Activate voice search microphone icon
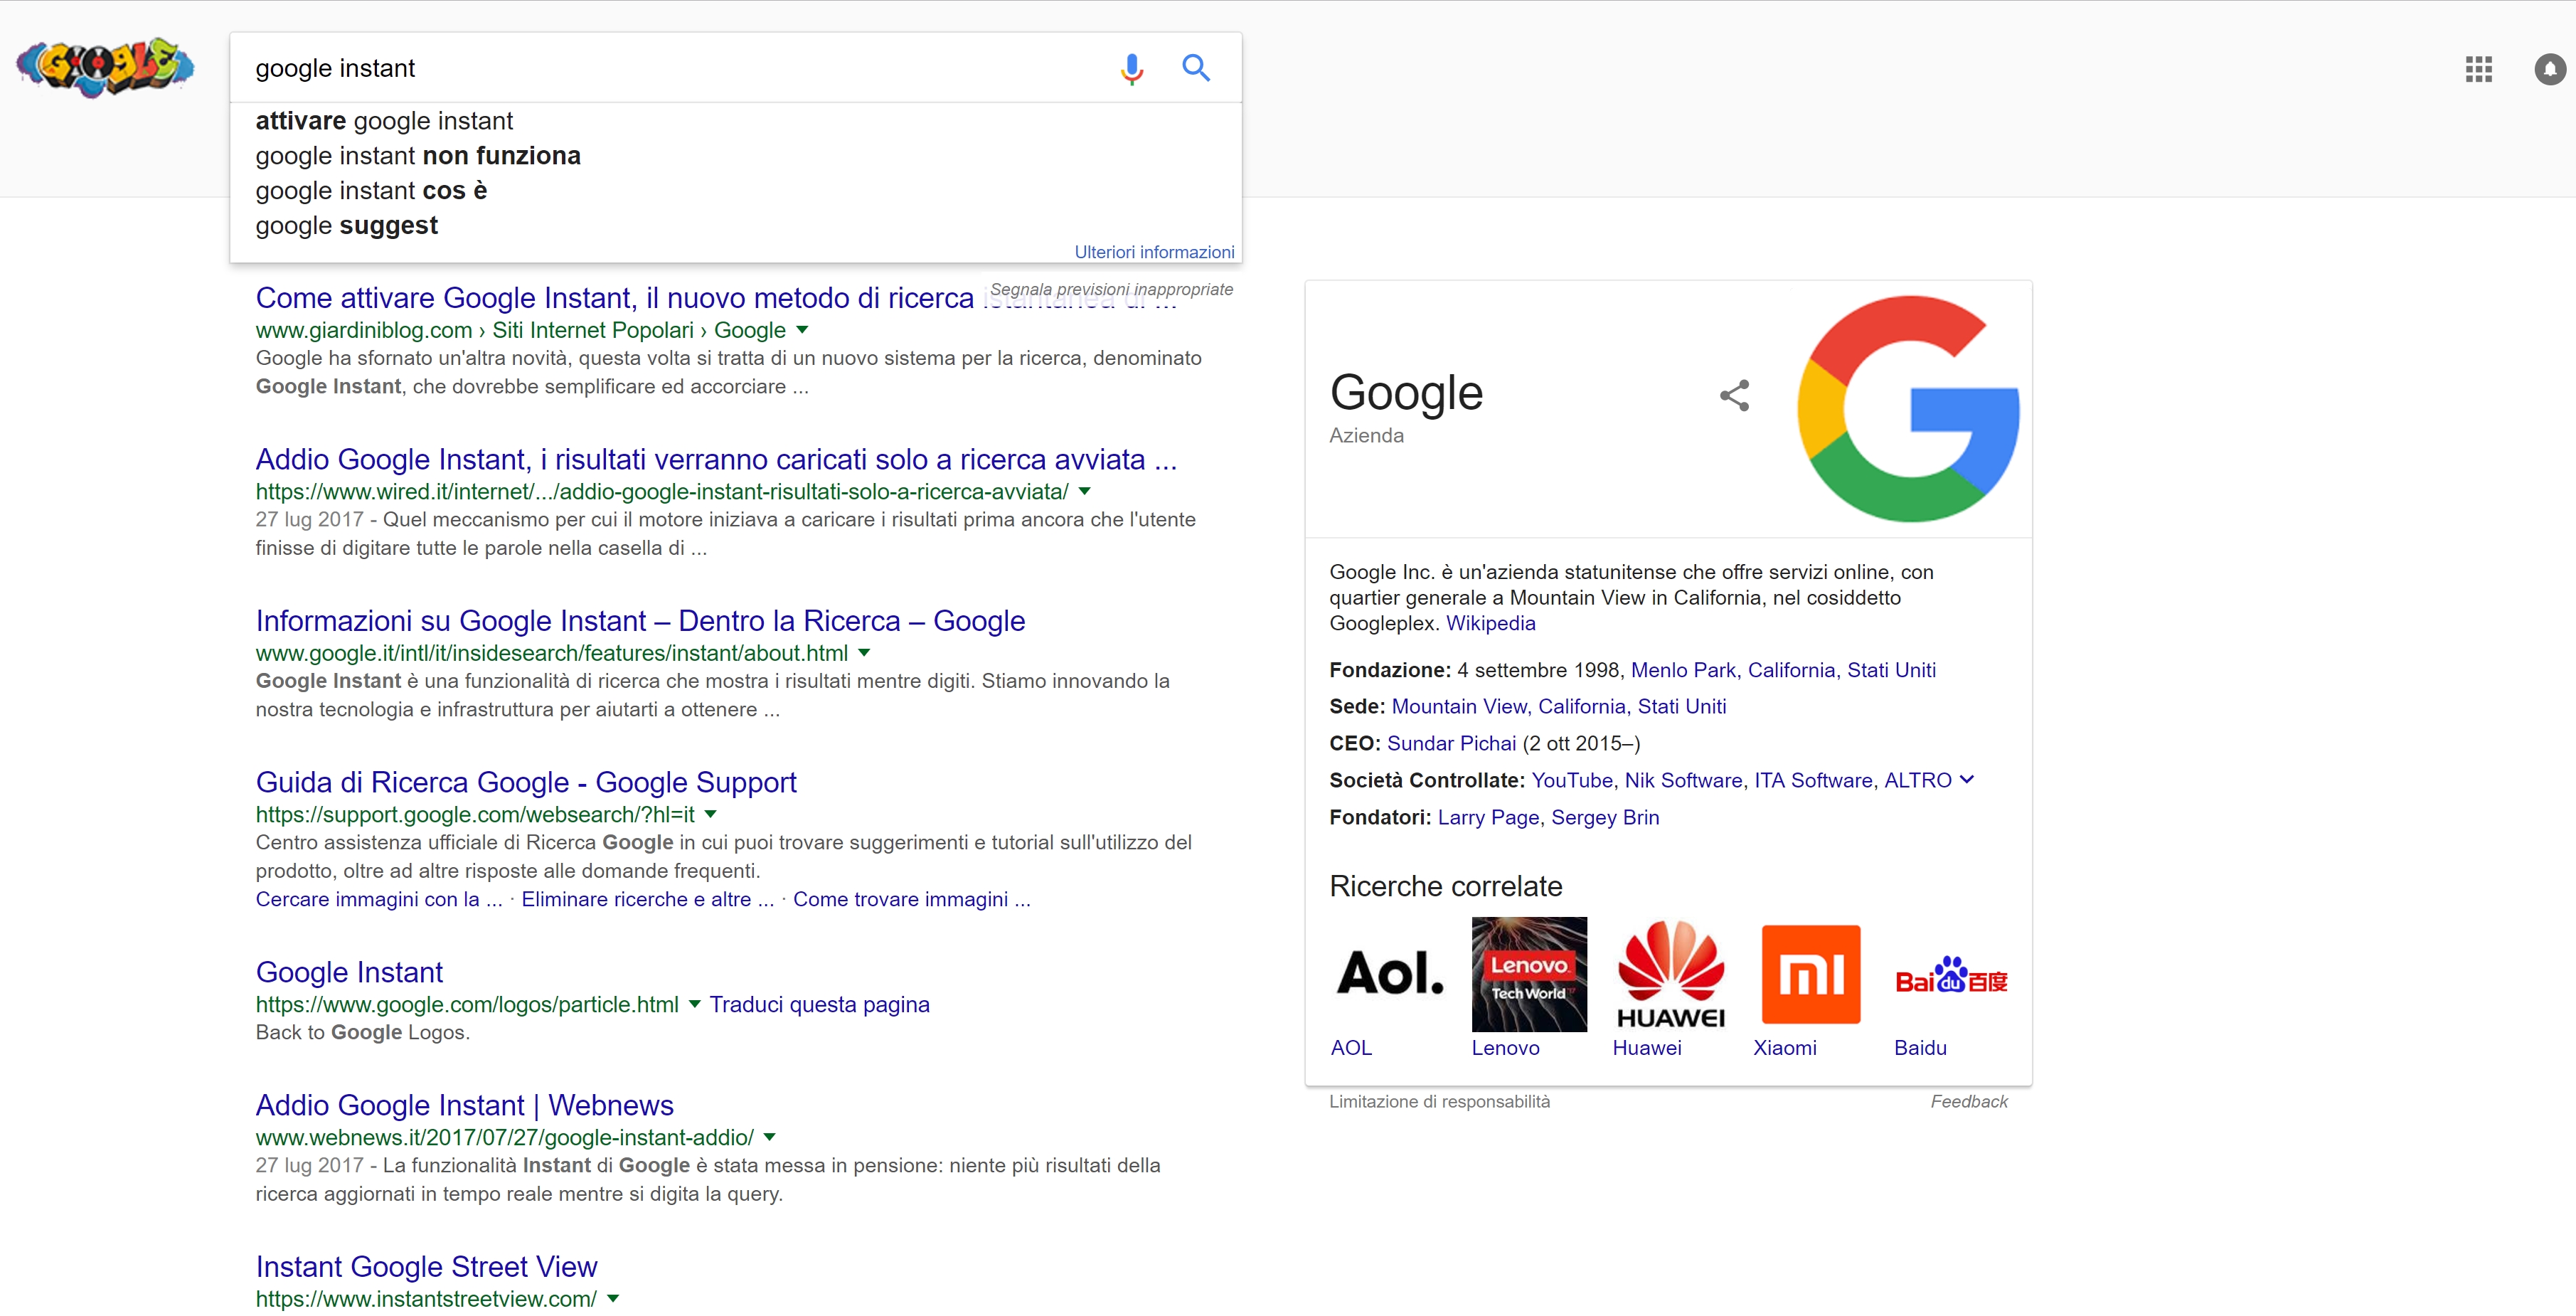The image size is (2576, 1316). point(1131,68)
